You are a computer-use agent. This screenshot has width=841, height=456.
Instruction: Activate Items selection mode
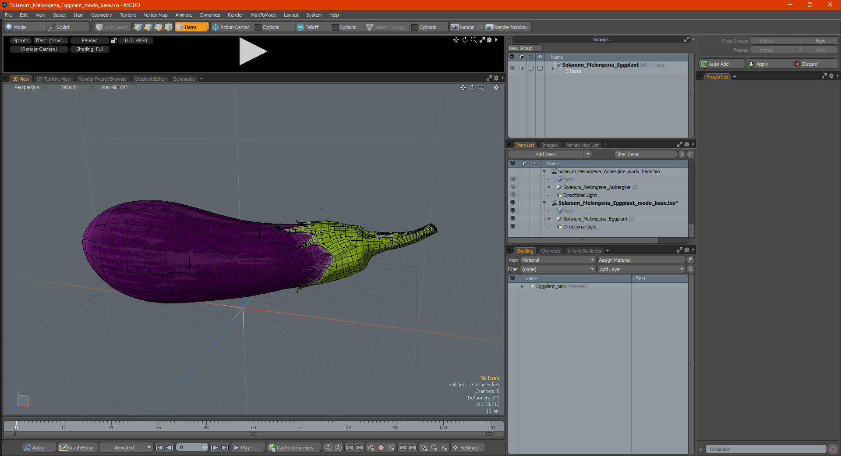point(191,27)
